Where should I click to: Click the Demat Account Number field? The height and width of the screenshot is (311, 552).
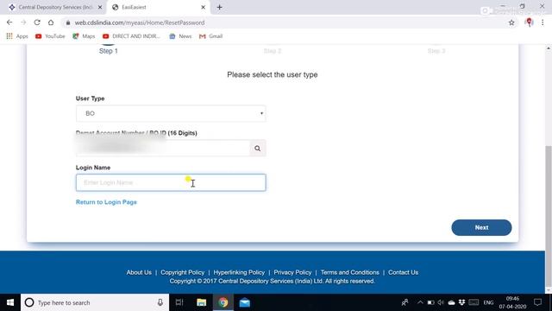(163, 148)
